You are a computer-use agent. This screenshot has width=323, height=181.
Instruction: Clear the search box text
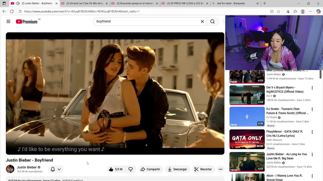tap(202, 21)
